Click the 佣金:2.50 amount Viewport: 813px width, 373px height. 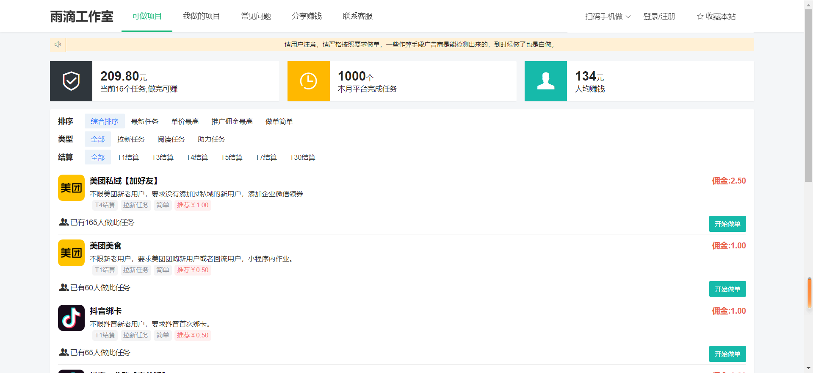(729, 181)
